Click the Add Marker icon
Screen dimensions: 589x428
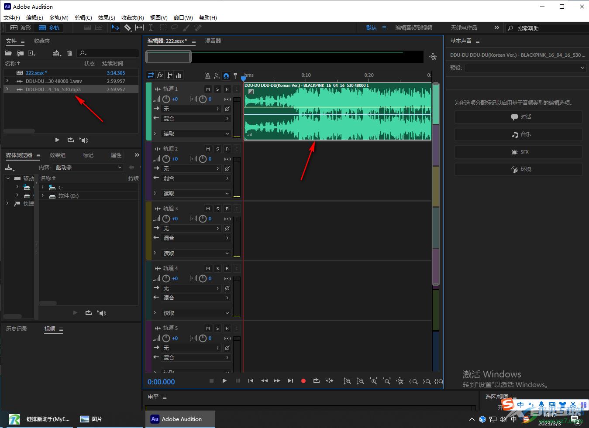235,75
